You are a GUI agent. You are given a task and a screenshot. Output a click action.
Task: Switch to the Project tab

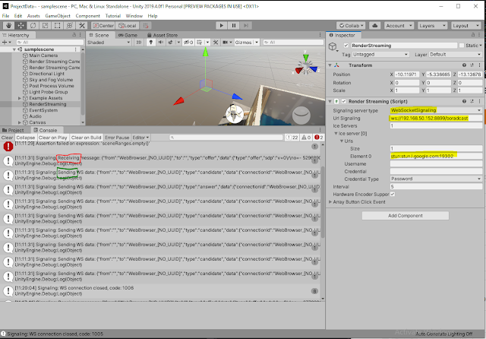click(x=13, y=130)
